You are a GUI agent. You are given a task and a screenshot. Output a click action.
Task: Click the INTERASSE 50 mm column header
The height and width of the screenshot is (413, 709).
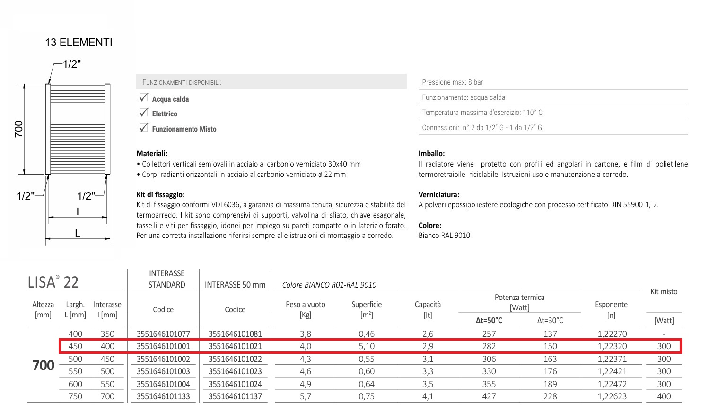coord(235,285)
